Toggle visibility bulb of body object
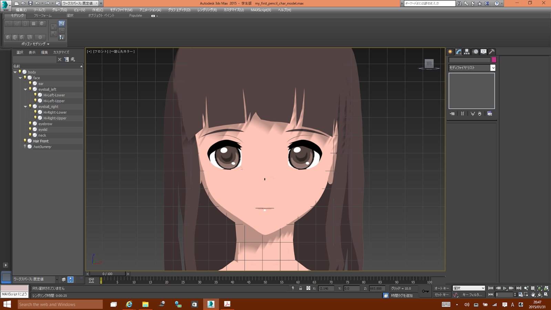This screenshot has height=310, width=551. click(x=20, y=72)
